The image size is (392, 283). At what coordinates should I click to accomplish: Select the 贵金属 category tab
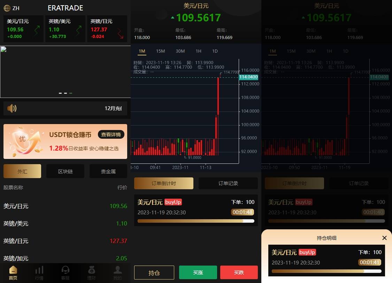point(108,171)
